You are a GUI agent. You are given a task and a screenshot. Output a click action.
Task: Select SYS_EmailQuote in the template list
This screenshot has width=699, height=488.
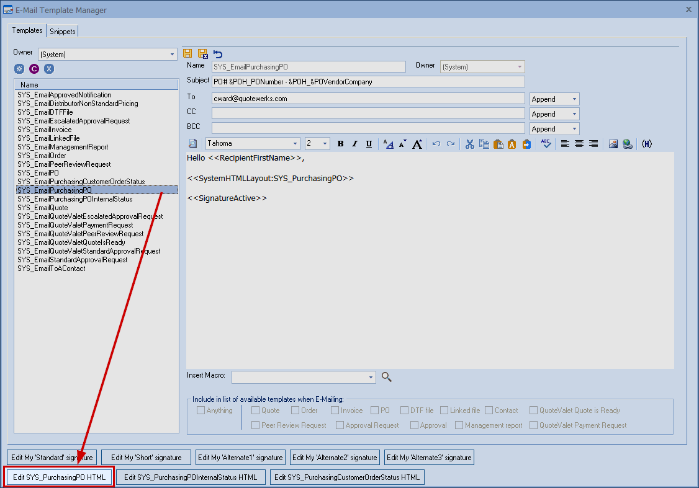pos(43,208)
